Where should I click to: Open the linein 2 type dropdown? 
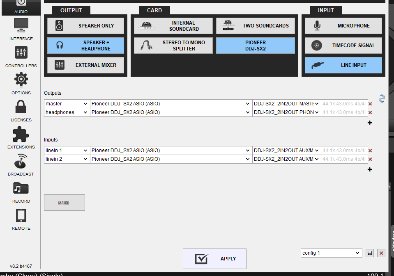(x=67, y=159)
